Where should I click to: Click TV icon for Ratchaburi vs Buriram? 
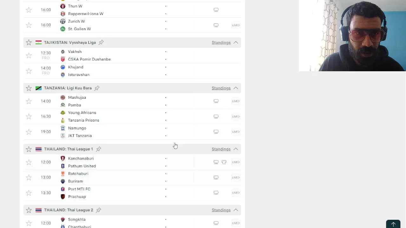tap(216, 177)
